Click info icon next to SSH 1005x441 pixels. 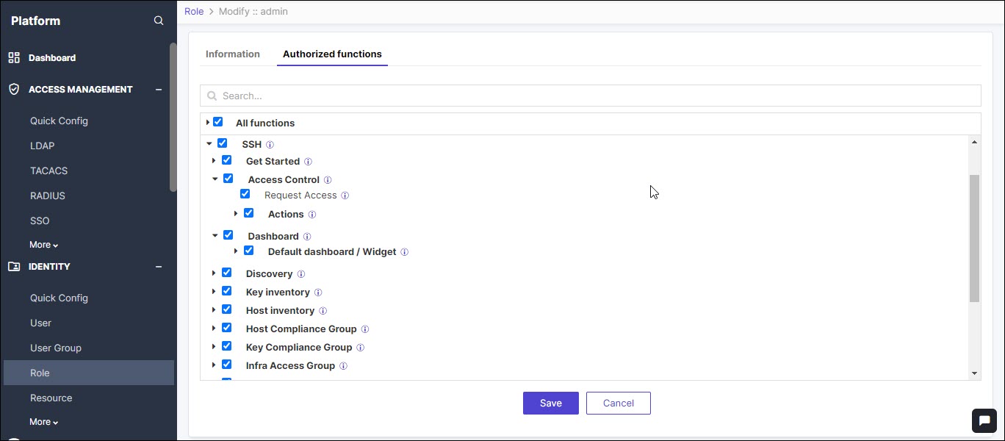click(x=270, y=145)
